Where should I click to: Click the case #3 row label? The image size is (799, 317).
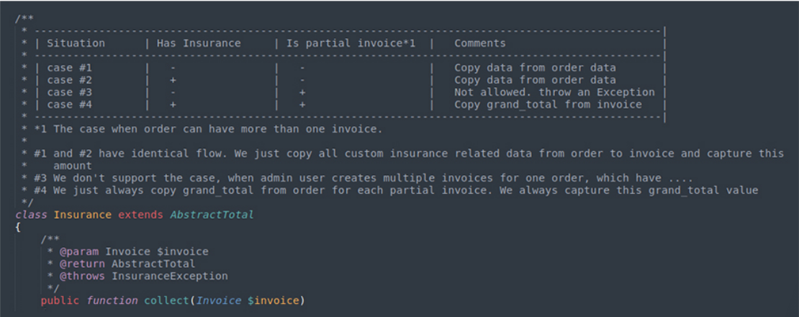(70, 92)
